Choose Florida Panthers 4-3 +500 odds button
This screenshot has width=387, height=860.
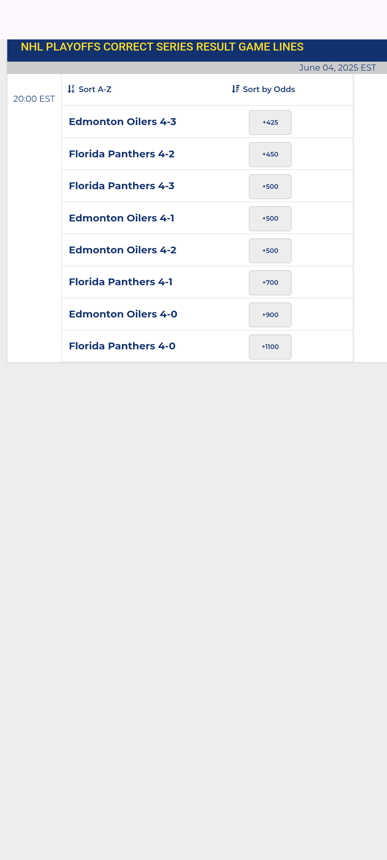(270, 187)
